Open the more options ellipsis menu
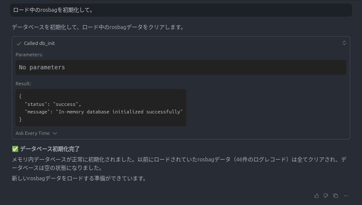The width and height of the screenshot is (362, 205). coord(346,196)
